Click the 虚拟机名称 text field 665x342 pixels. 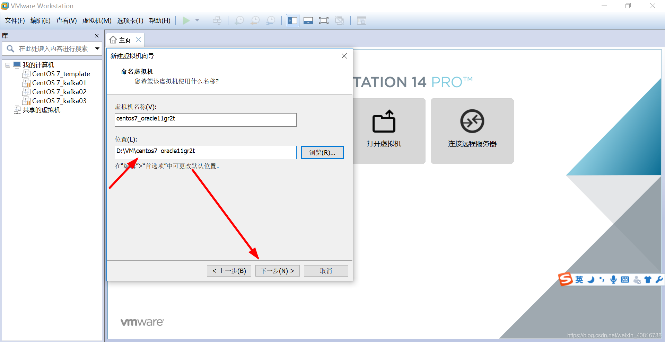click(205, 120)
